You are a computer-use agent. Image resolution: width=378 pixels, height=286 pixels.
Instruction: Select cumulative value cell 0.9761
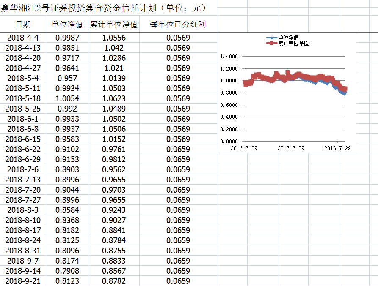click(x=114, y=149)
